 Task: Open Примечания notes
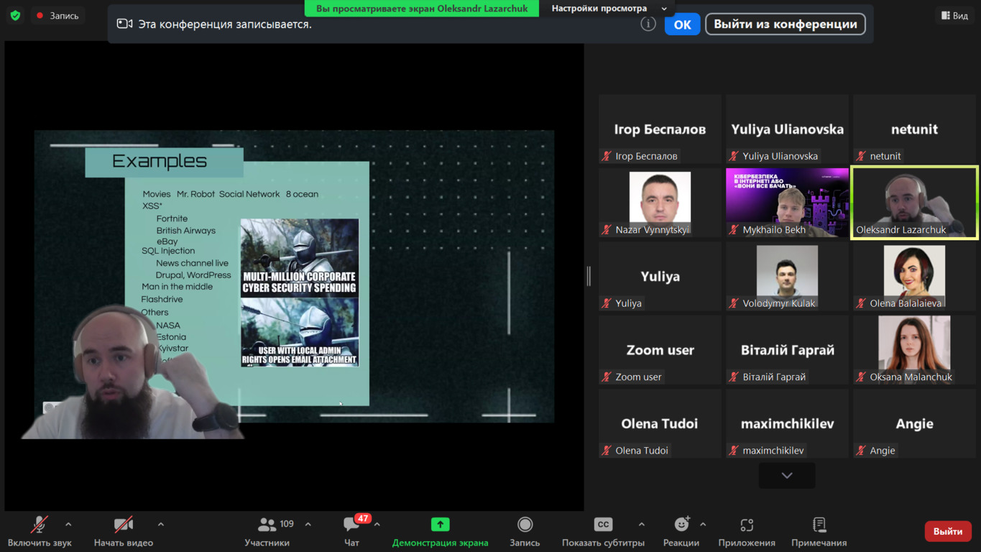tap(819, 532)
